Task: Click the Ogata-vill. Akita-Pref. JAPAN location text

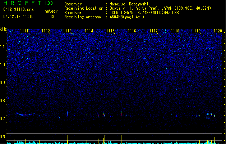Action: click(160, 8)
